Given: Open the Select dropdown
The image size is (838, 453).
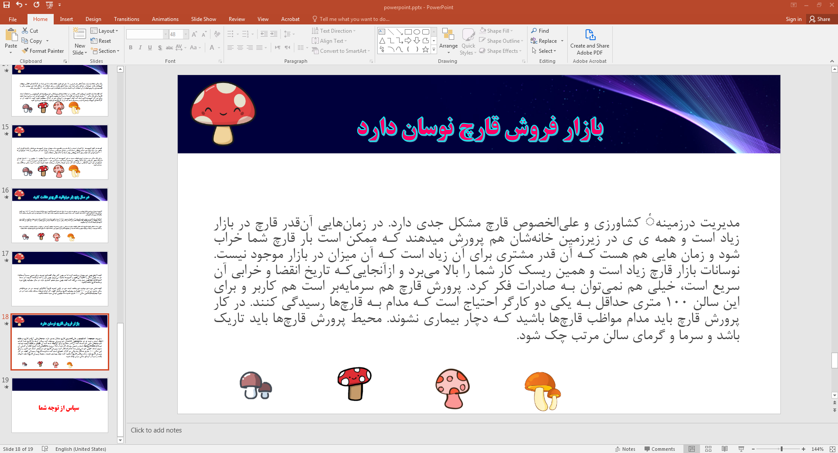Looking at the screenshot, I should (x=544, y=51).
